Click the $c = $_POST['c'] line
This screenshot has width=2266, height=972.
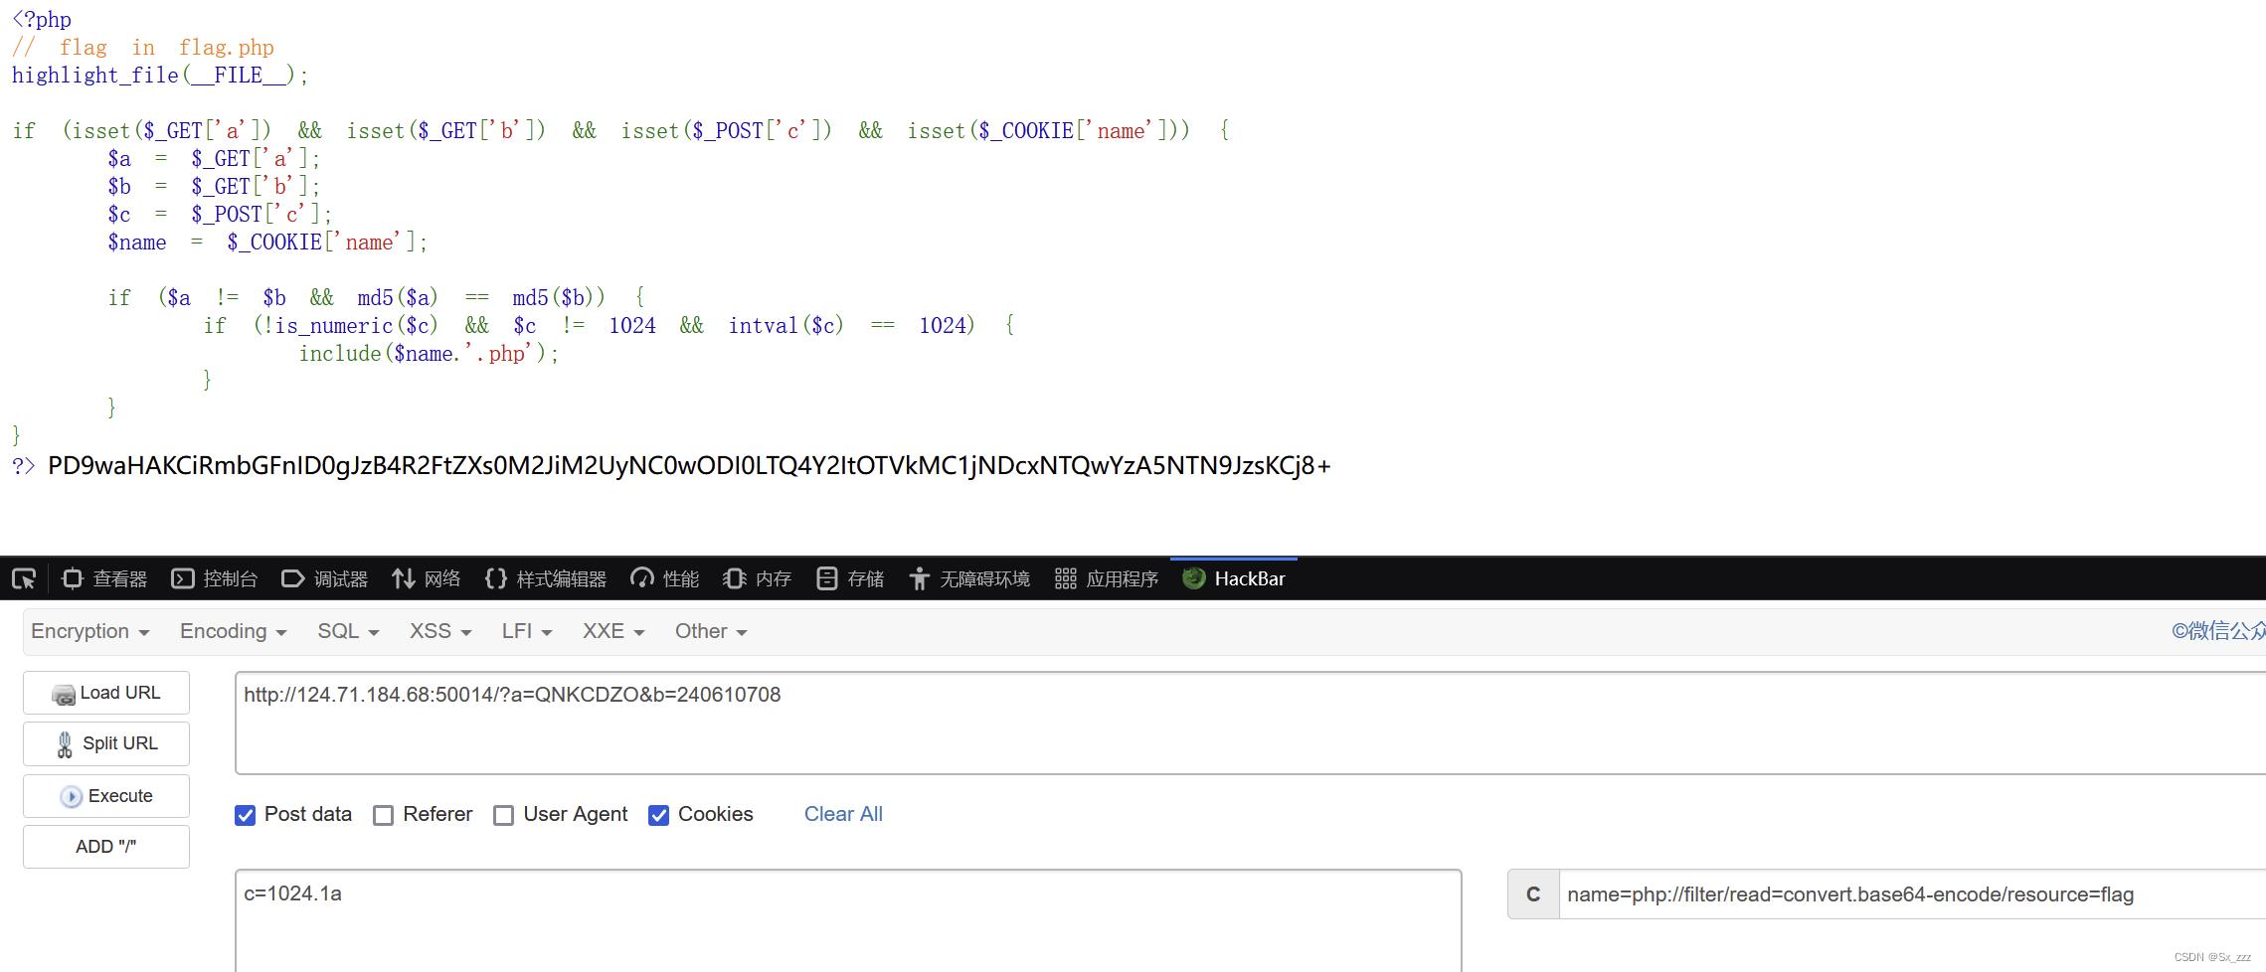[x=220, y=215]
